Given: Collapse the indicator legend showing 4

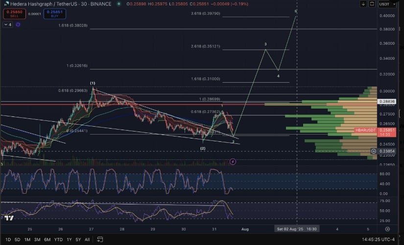Looking at the screenshot, I should tap(8, 25).
